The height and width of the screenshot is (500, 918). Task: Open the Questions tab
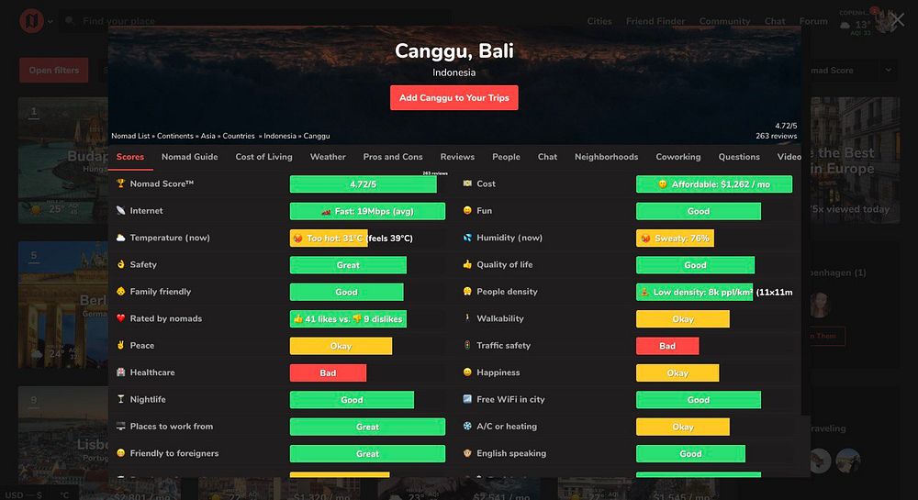[739, 157]
